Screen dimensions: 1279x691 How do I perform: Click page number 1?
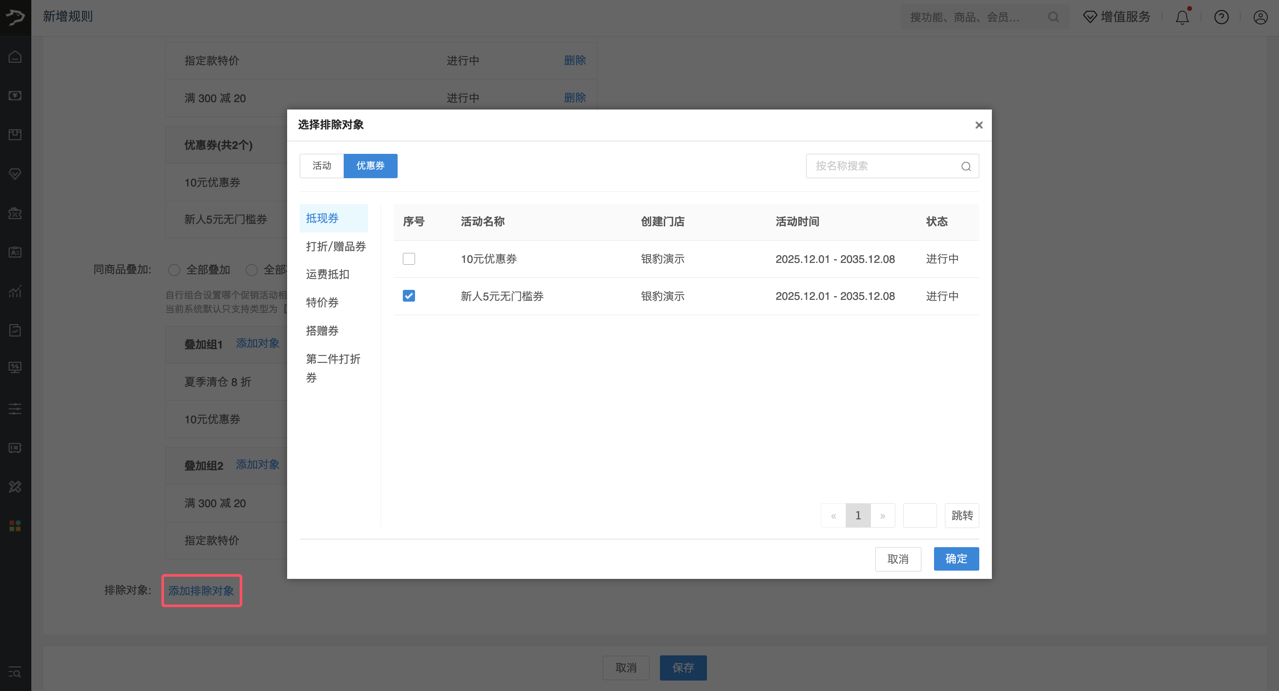click(x=858, y=515)
